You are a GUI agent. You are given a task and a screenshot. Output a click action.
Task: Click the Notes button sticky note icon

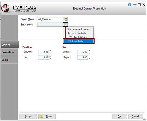pos(41,116)
